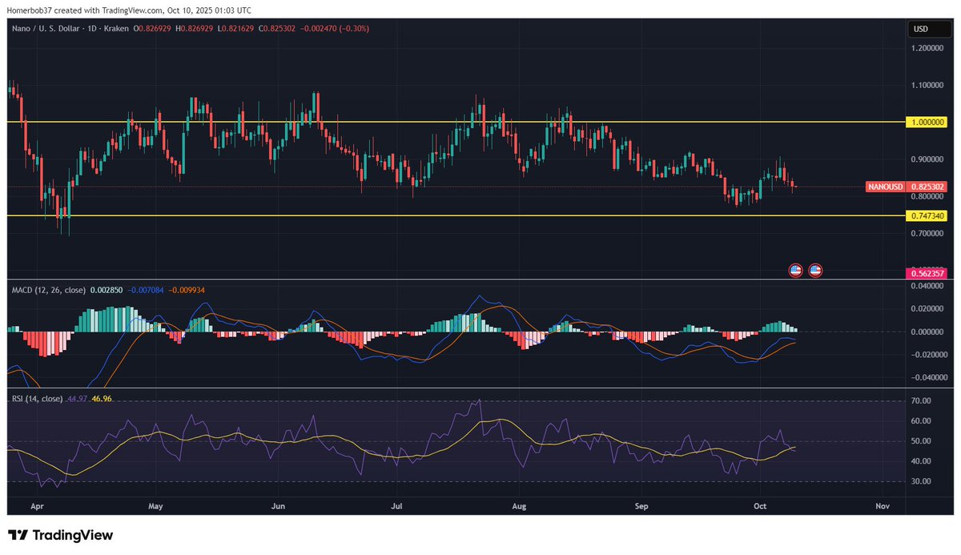Image resolution: width=961 pixels, height=555 pixels.
Task: Click the change value −0.002470 (−0.30%)
Action: (336, 28)
